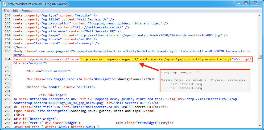Click the vertical scrollbar up arrow

pos(259,15)
